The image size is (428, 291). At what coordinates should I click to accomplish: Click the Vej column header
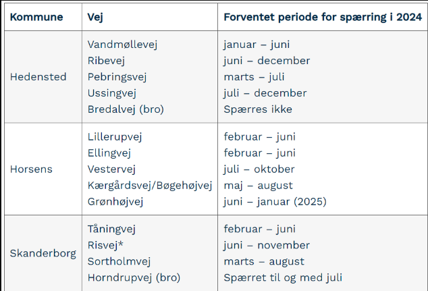(95, 16)
